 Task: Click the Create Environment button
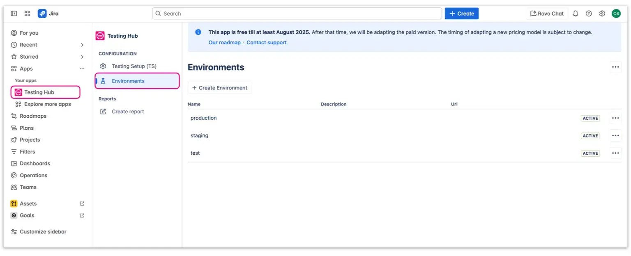point(219,87)
